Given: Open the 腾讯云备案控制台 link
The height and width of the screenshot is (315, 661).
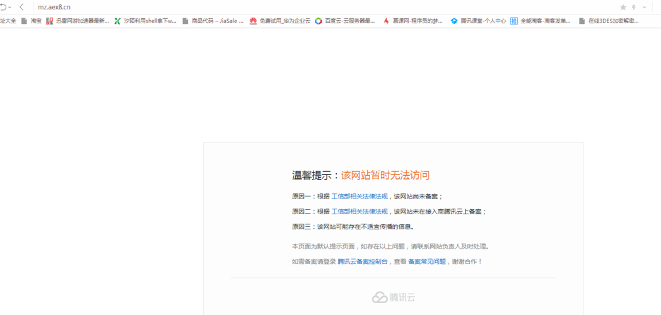Looking at the screenshot, I should (363, 261).
